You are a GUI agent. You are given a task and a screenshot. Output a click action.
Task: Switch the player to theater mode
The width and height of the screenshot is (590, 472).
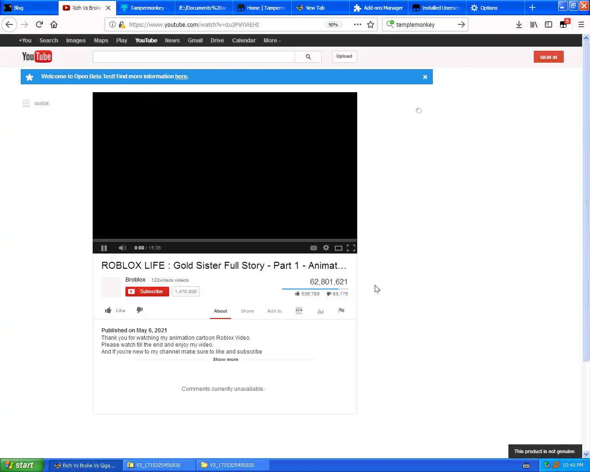[338, 248]
